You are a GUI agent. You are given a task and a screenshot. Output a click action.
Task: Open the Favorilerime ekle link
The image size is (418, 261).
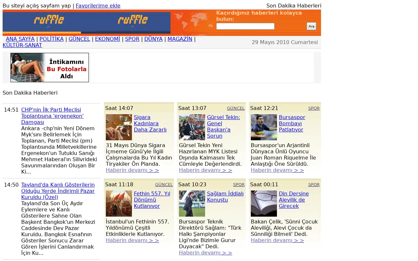[98, 6]
